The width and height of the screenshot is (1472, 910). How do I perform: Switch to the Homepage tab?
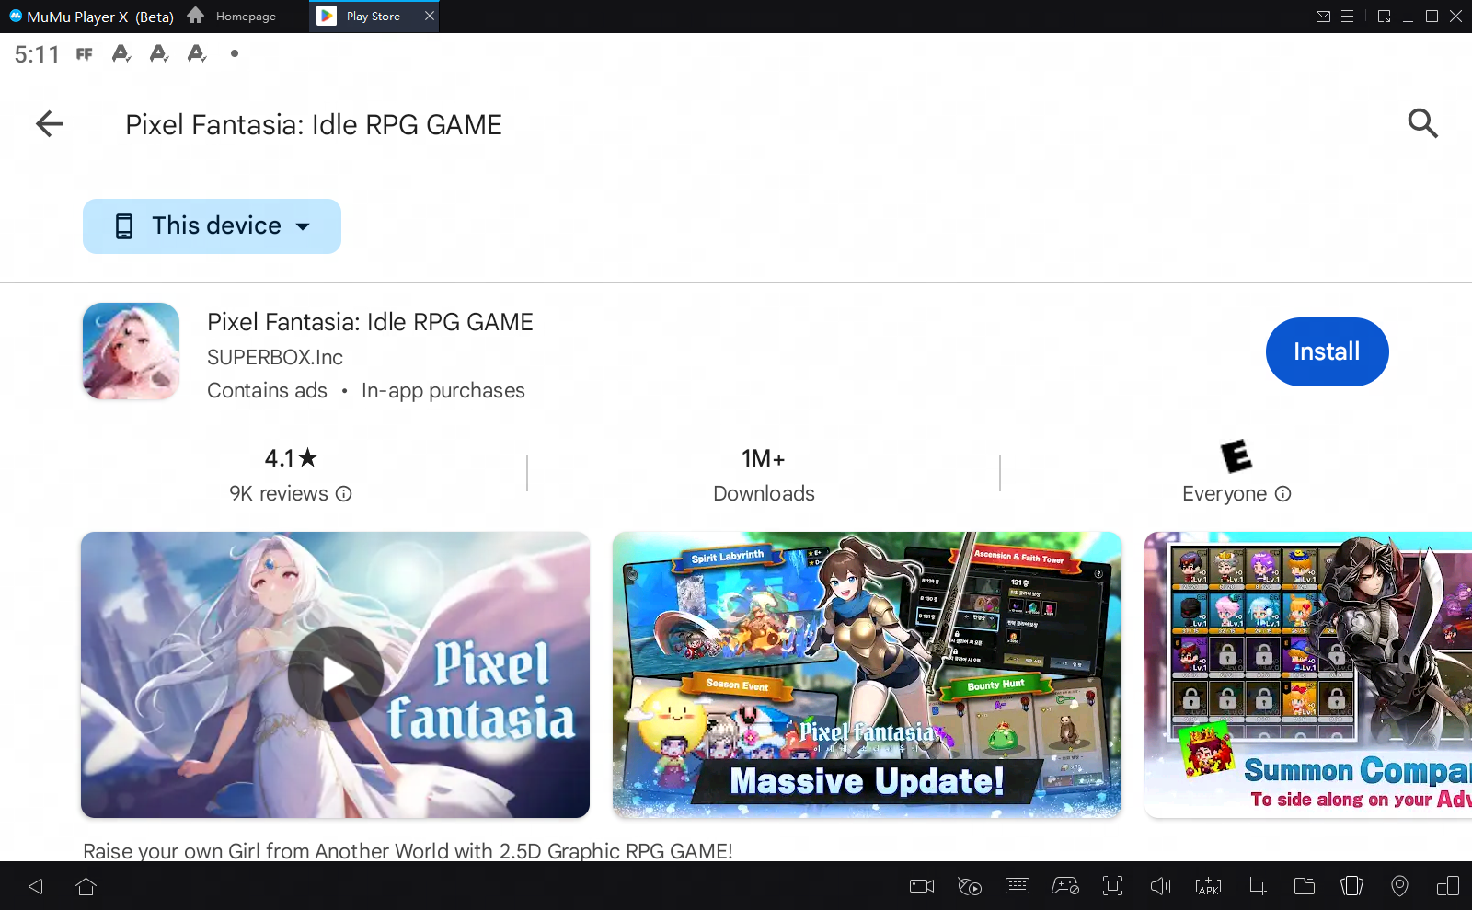(x=232, y=17)
